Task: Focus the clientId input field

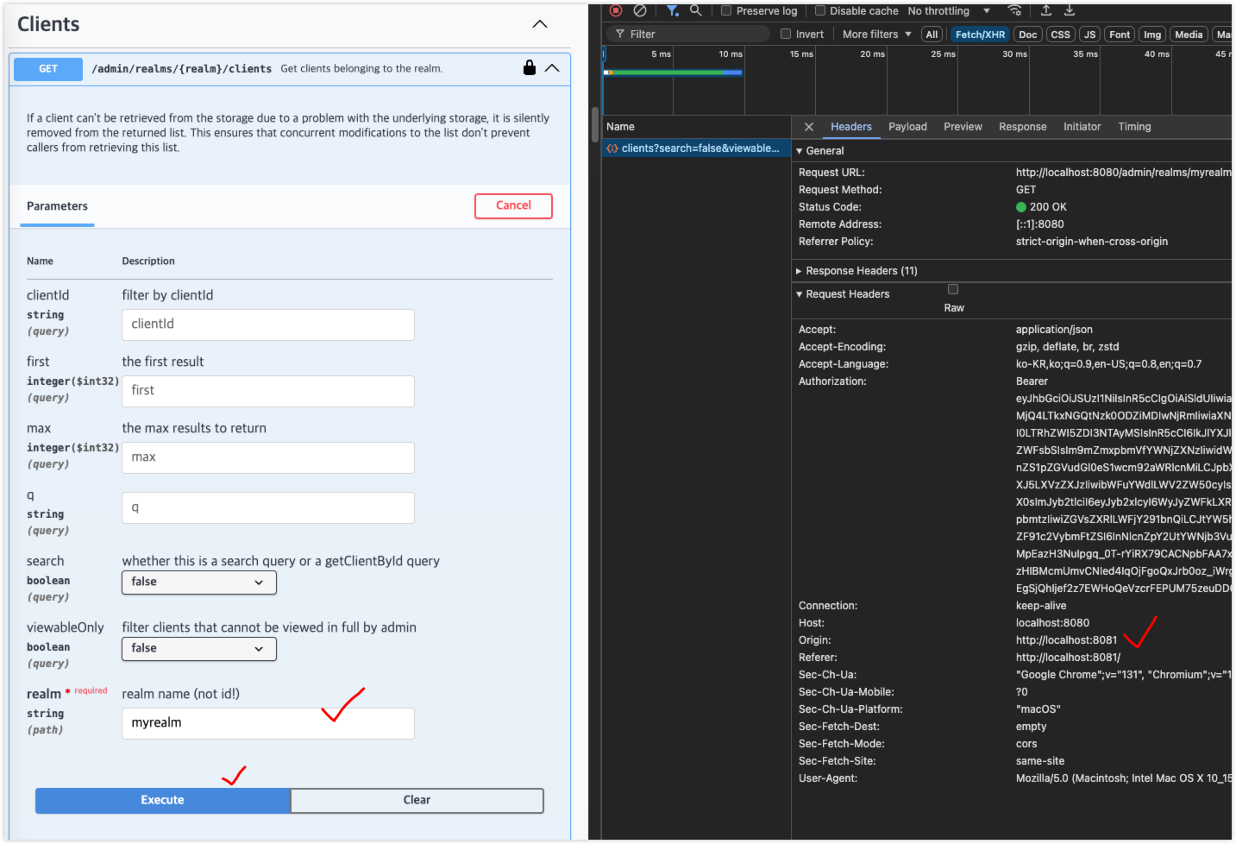Action: click(x=268, y=324)
